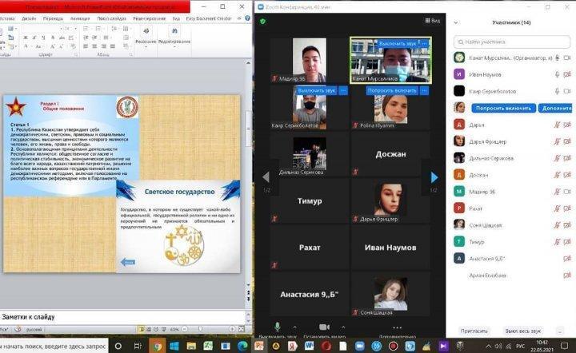Viewport: 576px width, 353px height.
Task: Open Word from the taskbar
Action: [309, 346]
